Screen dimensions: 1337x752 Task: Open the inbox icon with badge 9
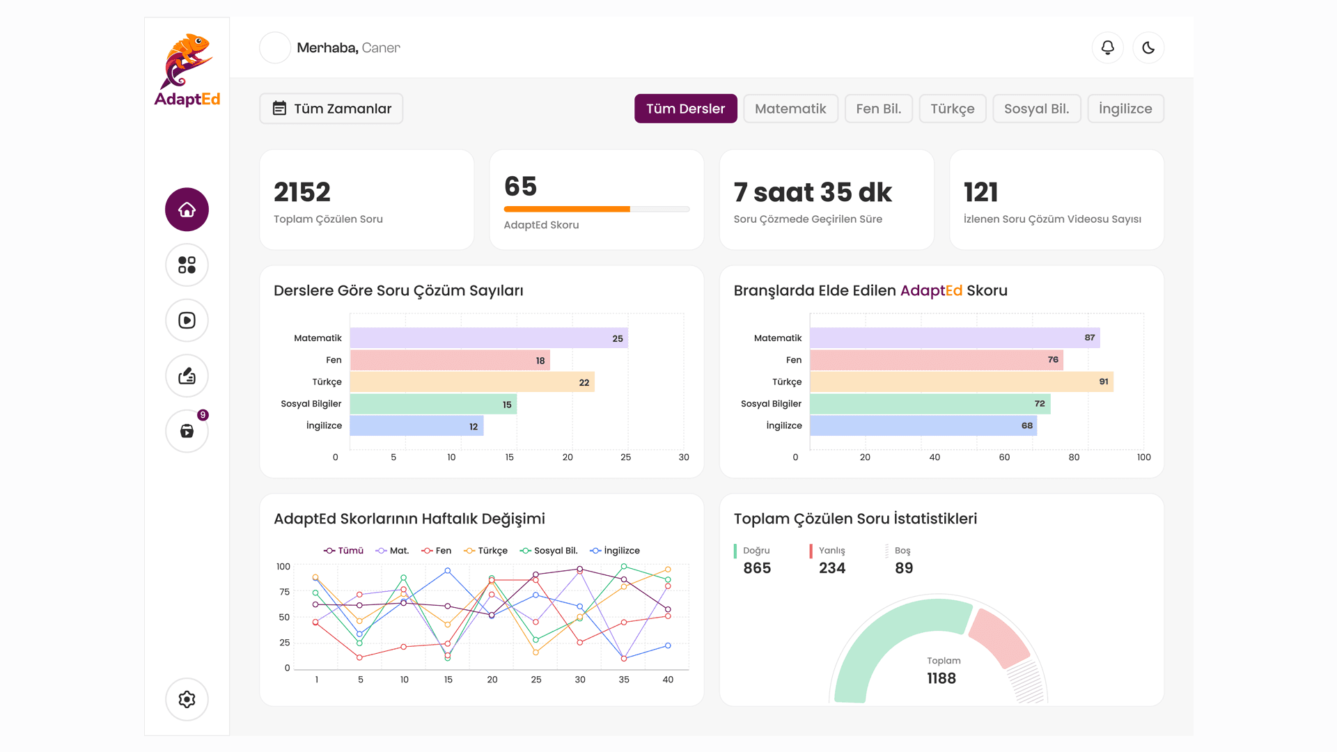[x=187, y=431]
